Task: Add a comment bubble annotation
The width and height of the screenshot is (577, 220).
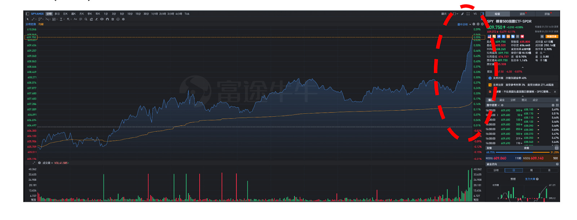Action: tap(81, 19)
